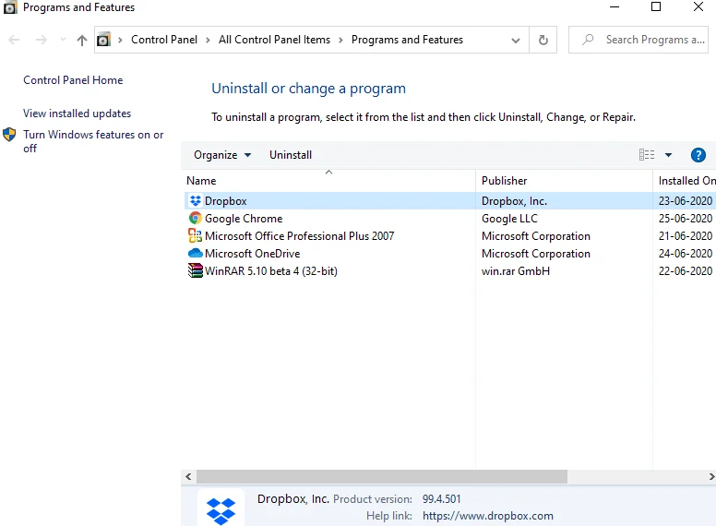Expand the chevron after Control Panel breadcrumb
716x526 pixels.
(208, 41)
